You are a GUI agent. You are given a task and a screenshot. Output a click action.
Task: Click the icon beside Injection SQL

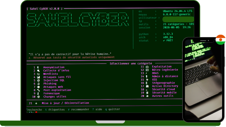[x=39, y=80]
